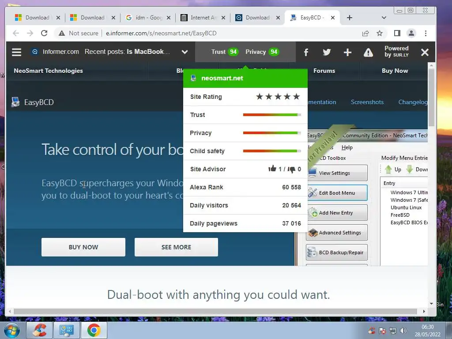The width and height of the screenshot is (452, 339).
Task: Click the plus icon in Informer bar
Action: pyautogui.click(x=348, y=52)
